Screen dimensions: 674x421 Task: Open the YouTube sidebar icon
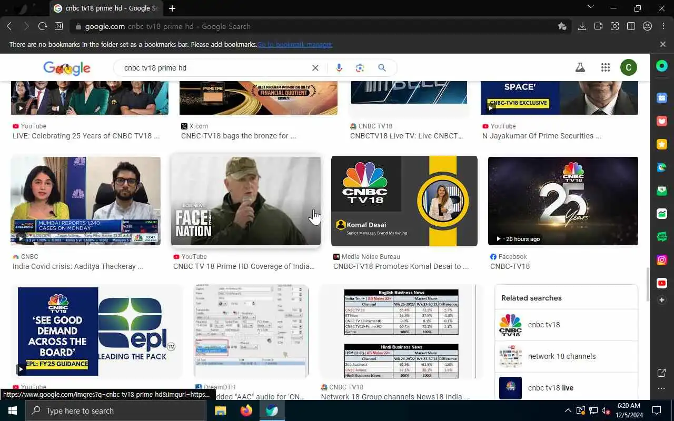click(x=662, y=283)
